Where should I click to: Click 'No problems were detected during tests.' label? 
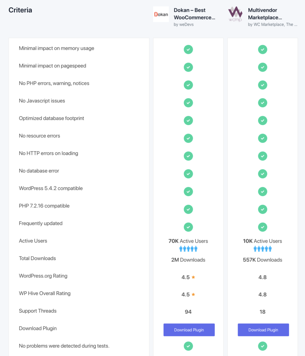tap(64, 346)
